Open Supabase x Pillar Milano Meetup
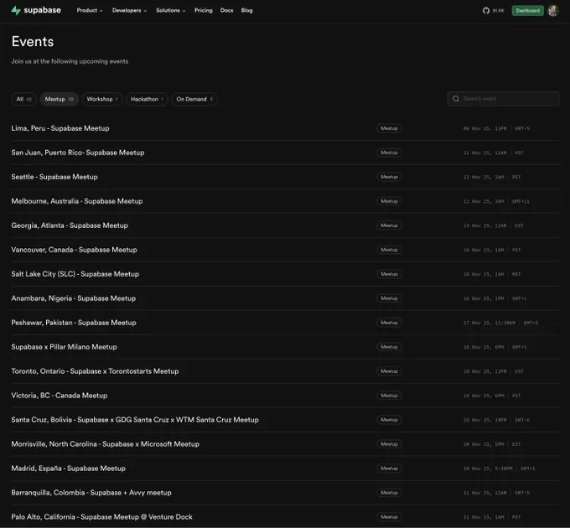Image resolution: width=570 pixels, height=528 pixels. (64, 347)
